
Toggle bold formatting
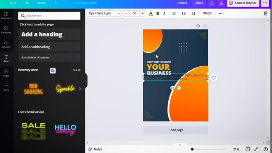(158, 13)
